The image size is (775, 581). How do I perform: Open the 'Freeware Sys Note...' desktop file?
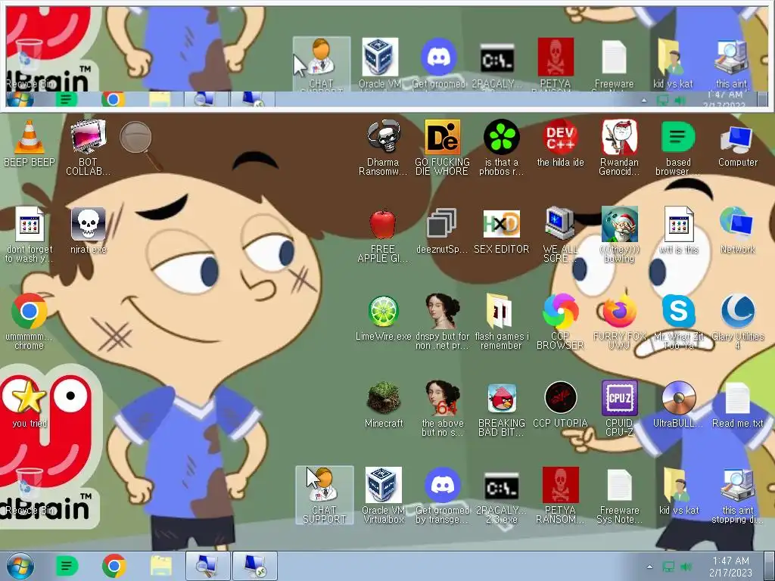pos(619,495)
